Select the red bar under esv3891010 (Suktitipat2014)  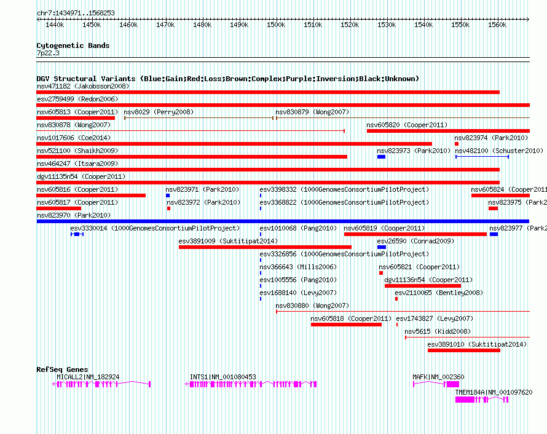tap(464, 350)
